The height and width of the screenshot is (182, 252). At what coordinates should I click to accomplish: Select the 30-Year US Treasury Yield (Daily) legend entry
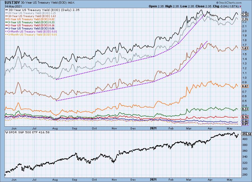[x=43, y=10]
